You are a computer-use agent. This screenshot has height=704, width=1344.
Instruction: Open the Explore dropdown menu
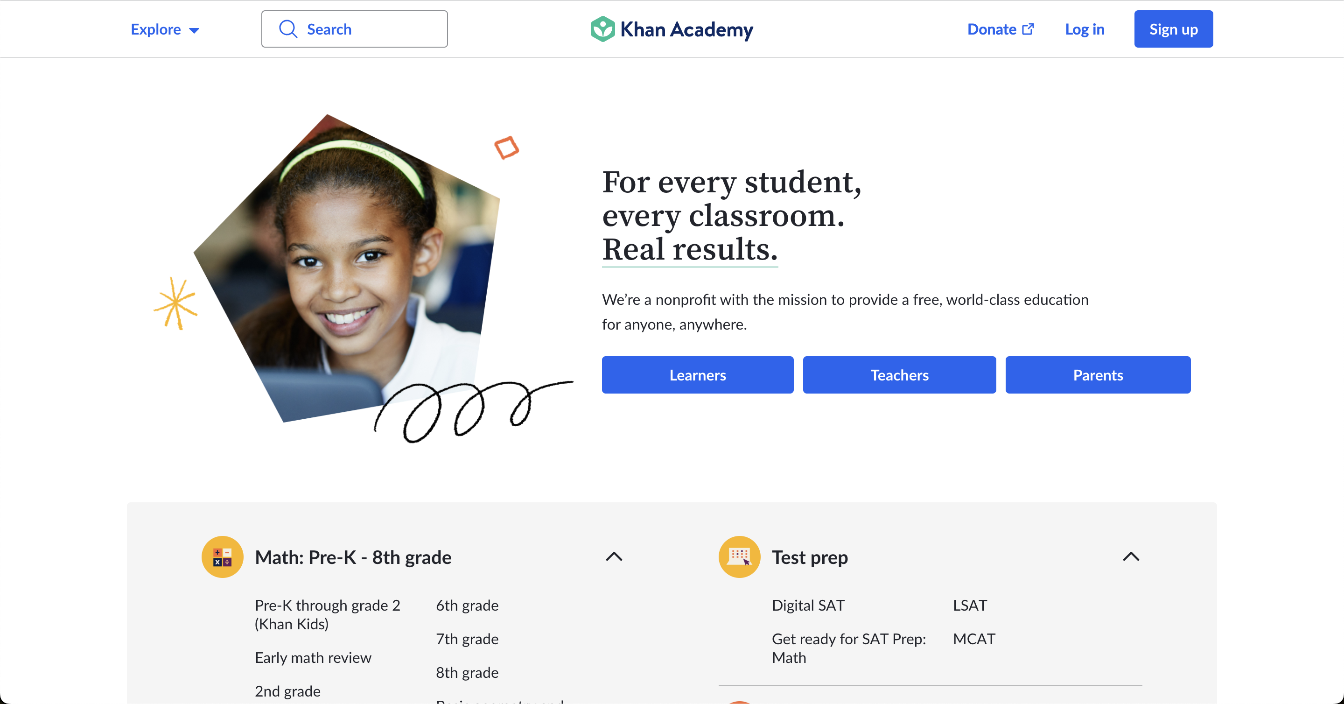coord(165,29)
